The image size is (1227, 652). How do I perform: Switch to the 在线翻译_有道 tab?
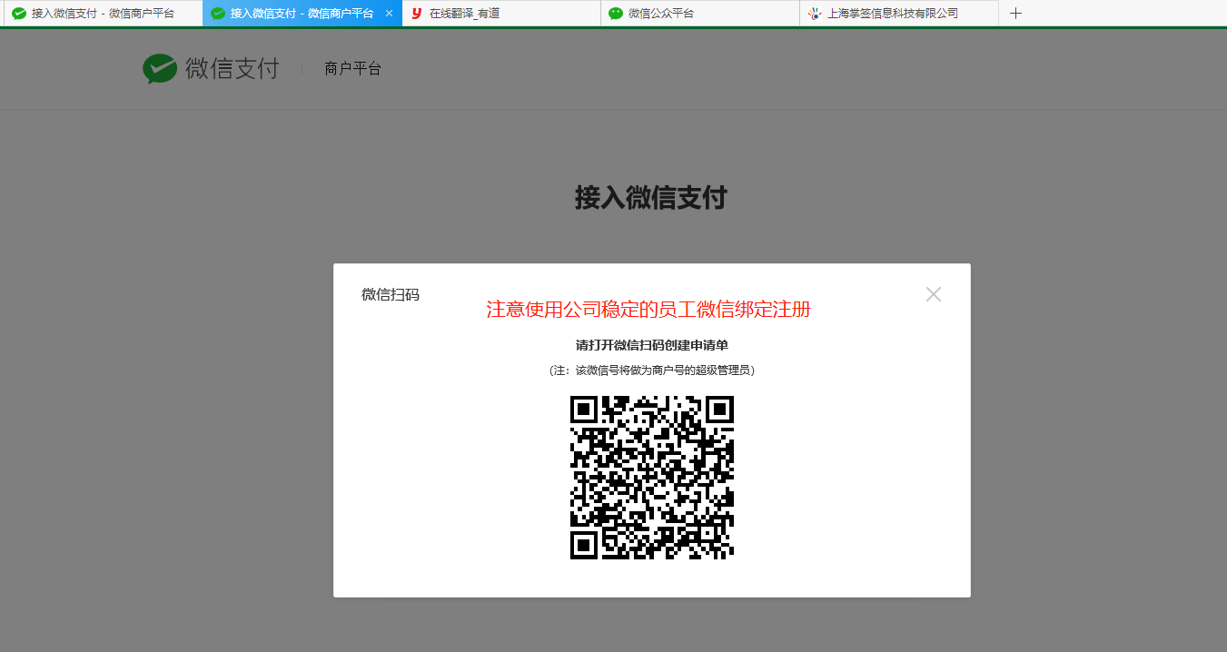[501, 14]
